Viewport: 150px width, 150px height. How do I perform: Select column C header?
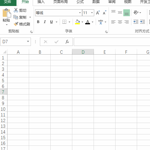[61, 52]
